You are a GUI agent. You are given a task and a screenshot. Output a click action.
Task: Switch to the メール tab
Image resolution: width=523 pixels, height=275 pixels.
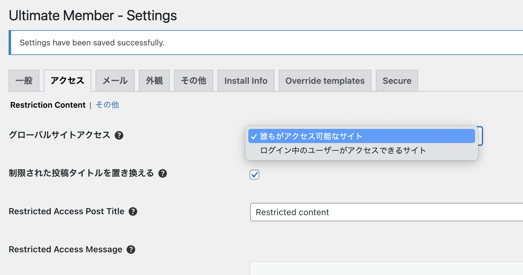(115, 81)
